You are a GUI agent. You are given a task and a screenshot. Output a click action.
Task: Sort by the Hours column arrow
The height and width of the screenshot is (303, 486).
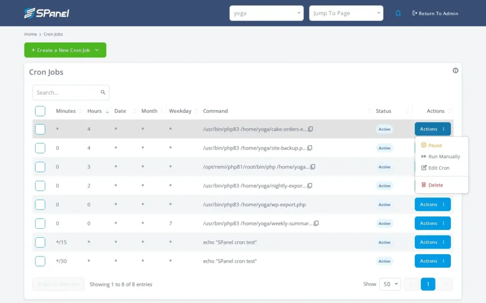(x=107, y=111)
